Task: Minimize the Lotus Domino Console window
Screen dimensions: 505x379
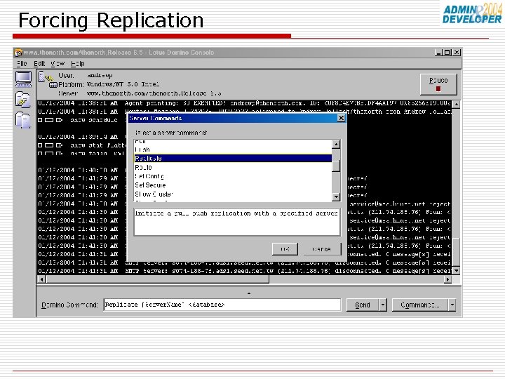Action: coord(438,52)
